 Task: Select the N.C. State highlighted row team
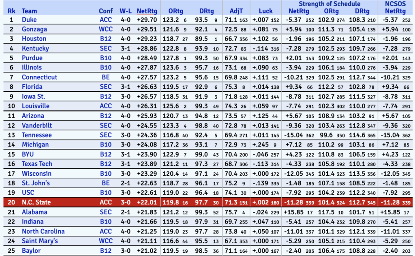[36, 202]
